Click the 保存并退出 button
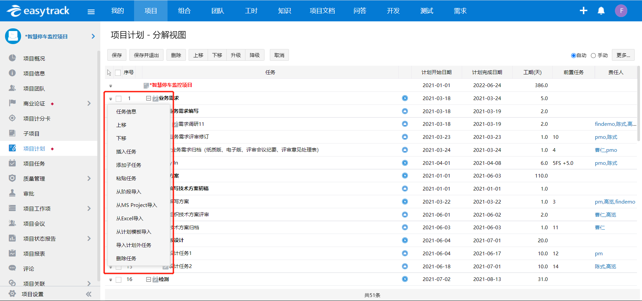The height and width of the screenshot is (301, 642). tap(146, 55)
